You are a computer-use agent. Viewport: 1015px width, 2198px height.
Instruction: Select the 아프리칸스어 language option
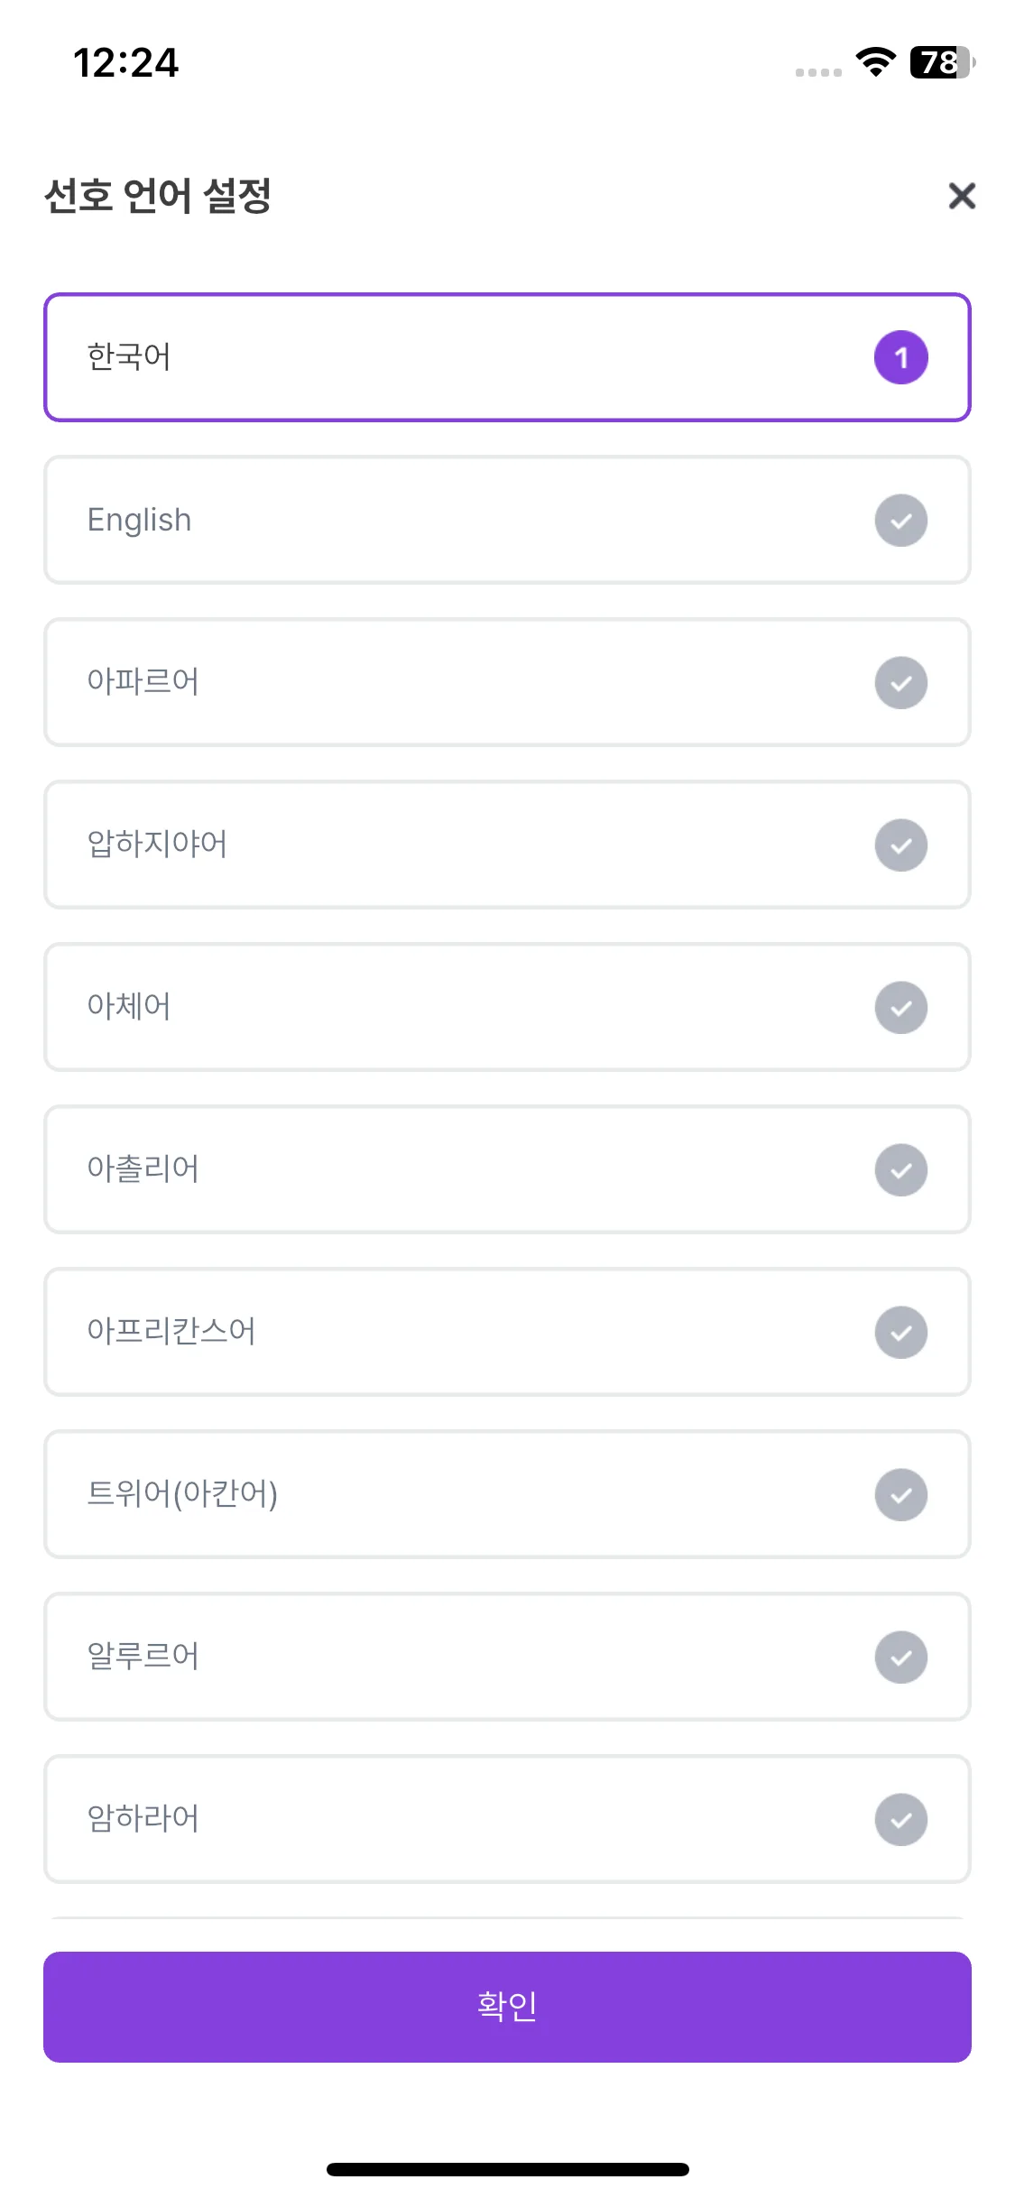point(507,1332)
